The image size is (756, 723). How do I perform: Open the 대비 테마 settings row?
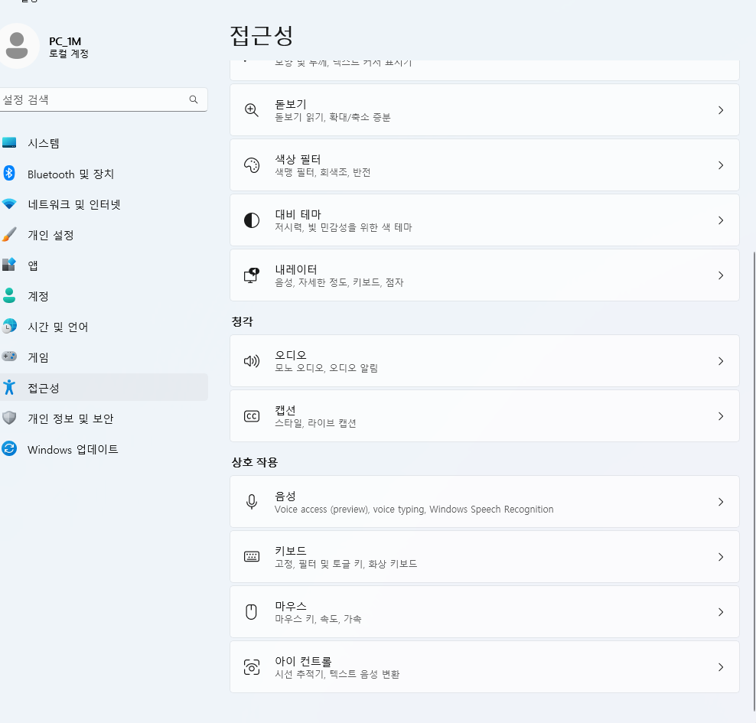[484, 220]
